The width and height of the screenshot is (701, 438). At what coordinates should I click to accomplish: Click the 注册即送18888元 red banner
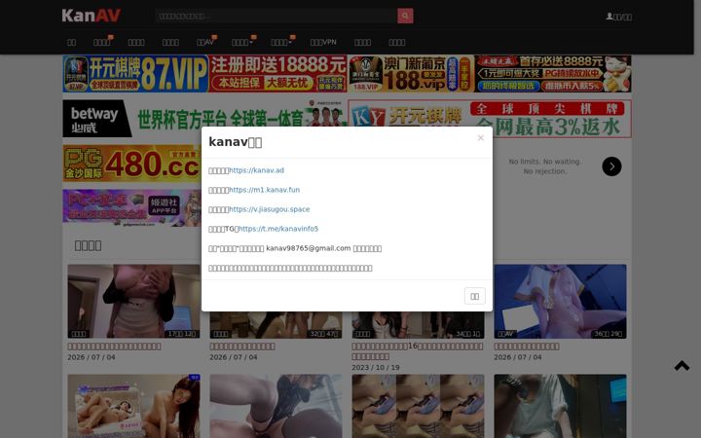(x=277, y=74)
